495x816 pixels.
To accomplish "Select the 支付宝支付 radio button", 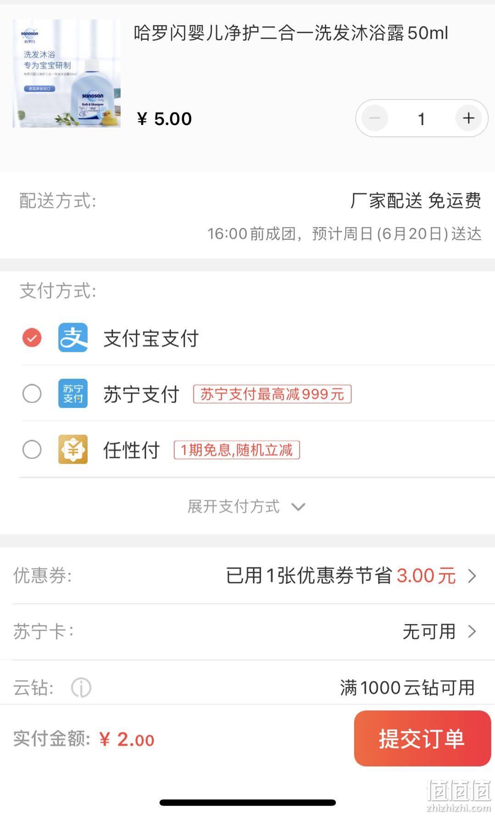I will pyautogui.click(x=32, y=338).
